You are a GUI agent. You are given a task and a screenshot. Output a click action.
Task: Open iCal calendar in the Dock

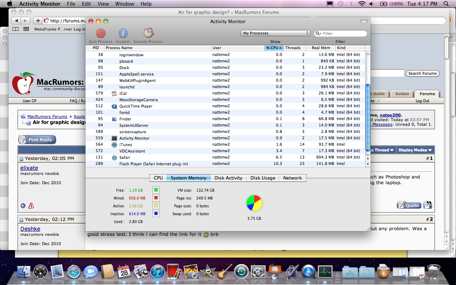coord(124,272)
